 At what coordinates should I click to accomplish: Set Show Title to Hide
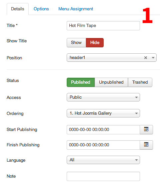click(95, 43)
